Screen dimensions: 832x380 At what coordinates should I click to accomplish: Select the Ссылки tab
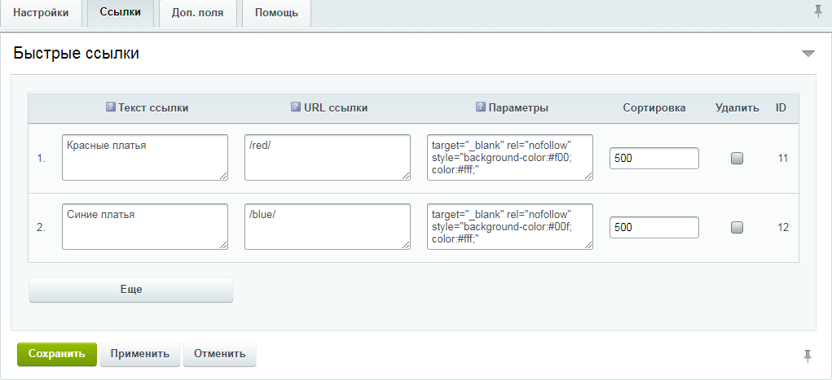tap(120, 13)
